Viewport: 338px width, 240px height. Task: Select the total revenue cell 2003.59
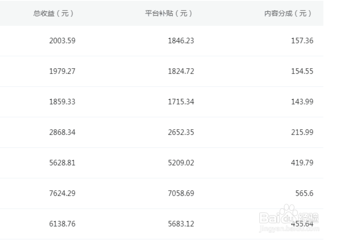tap(62, 41)
